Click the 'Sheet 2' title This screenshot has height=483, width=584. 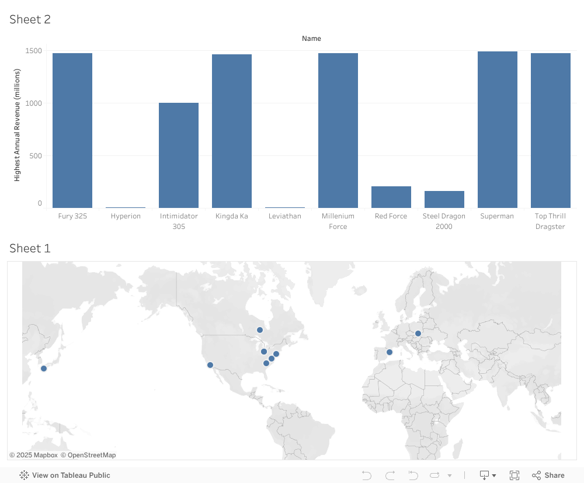pyautogui.click(x=30, y=19)
